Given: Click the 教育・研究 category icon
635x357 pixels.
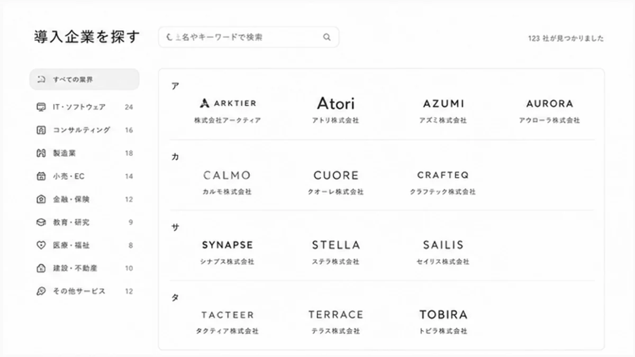Looking at the screenshot, I should (x=41, y=222).
